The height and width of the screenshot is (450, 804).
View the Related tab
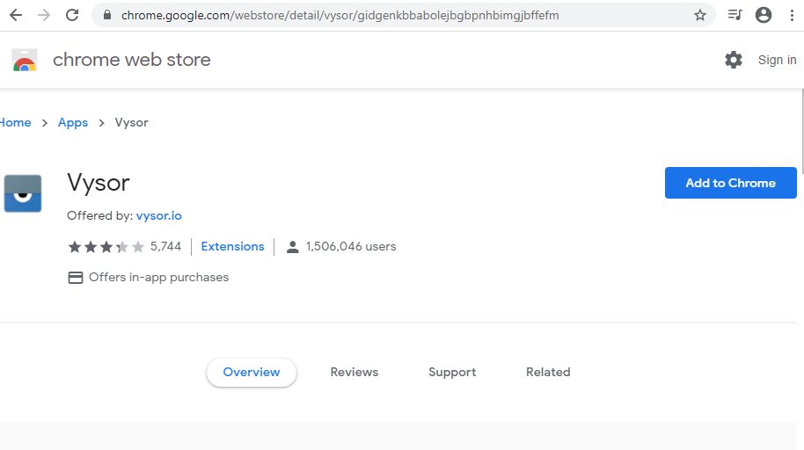tap(548, 372)
